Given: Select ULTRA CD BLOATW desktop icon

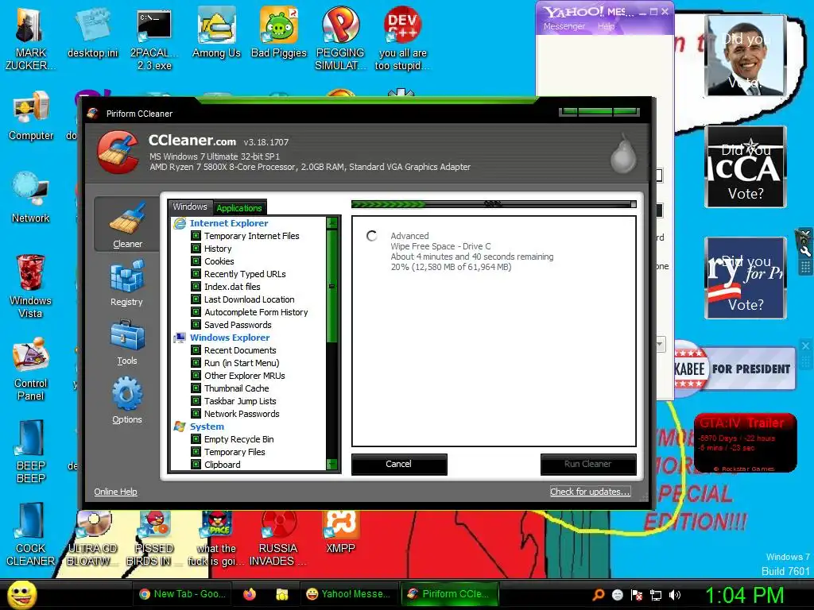Looking at the screenshot, I should (92, 539).
